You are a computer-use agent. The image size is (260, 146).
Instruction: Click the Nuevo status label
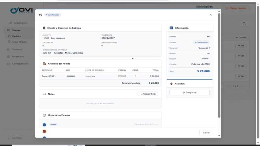53,124
